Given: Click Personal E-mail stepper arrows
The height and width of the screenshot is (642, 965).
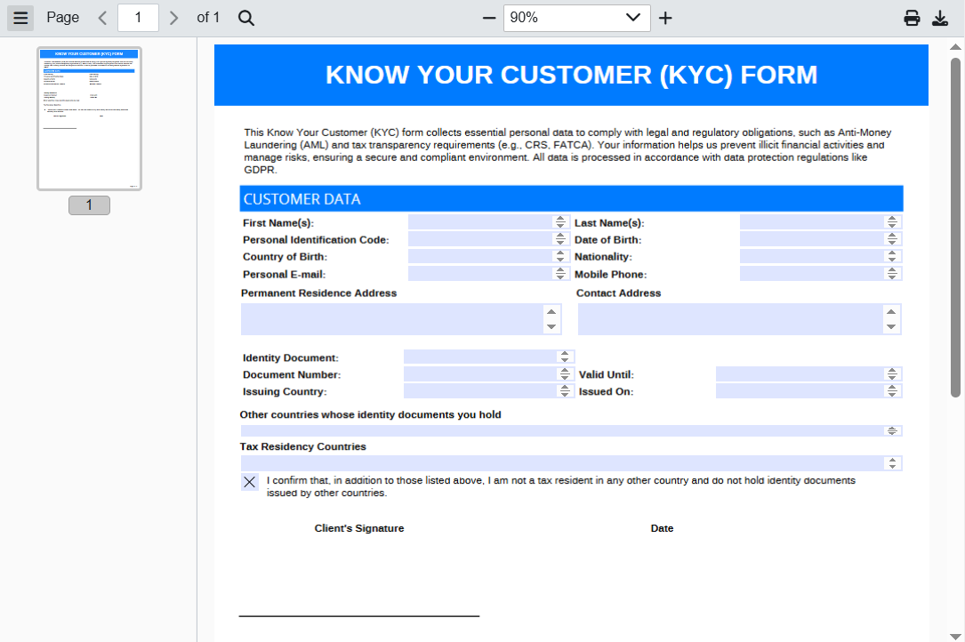Looking at the screenshot, I should coord(560,273).
